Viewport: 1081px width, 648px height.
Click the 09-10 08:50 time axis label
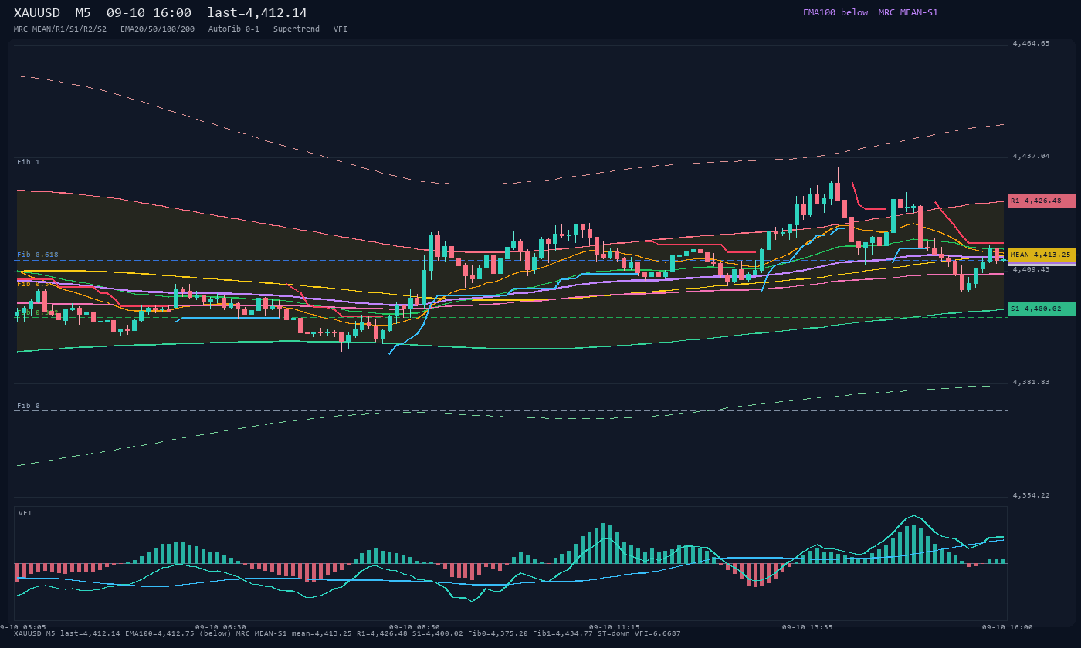tap(415, 627)
